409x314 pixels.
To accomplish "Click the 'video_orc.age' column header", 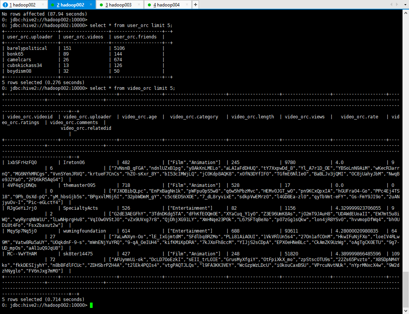I will click(x=139, y=116).
